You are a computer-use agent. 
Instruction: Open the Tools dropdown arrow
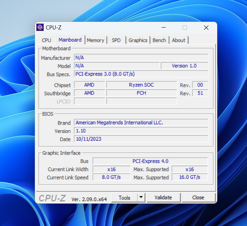point(141,198)
